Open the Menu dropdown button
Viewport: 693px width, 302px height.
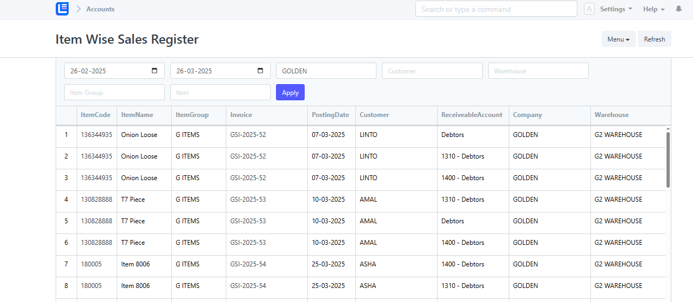[x=618, y=39]
